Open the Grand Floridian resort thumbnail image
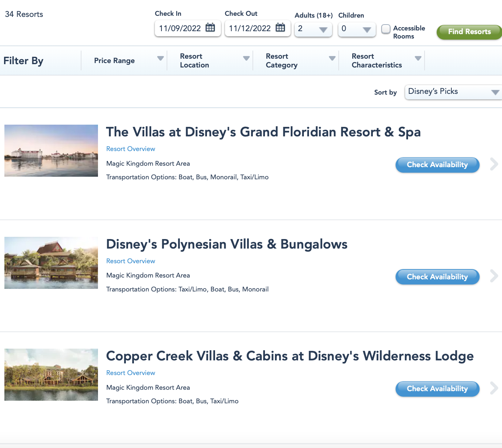 point(51,151)
